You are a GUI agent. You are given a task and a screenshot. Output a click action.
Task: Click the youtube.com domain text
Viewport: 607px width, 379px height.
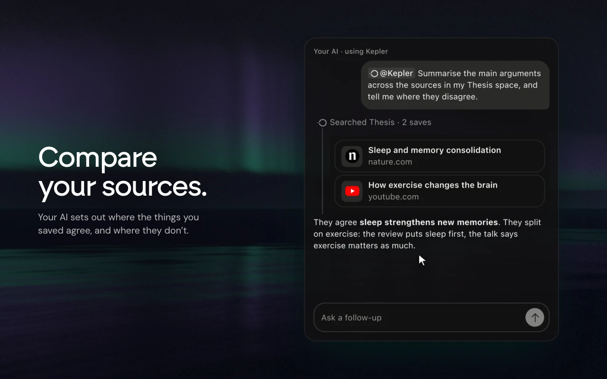click(394, 197)
